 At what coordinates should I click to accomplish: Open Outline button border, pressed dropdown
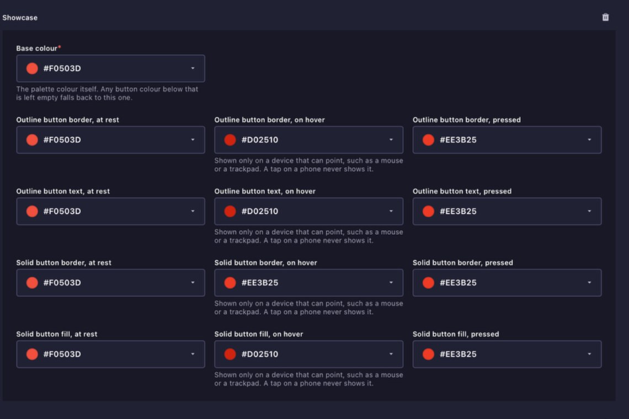pyautogui.click(x=507, y=140)
